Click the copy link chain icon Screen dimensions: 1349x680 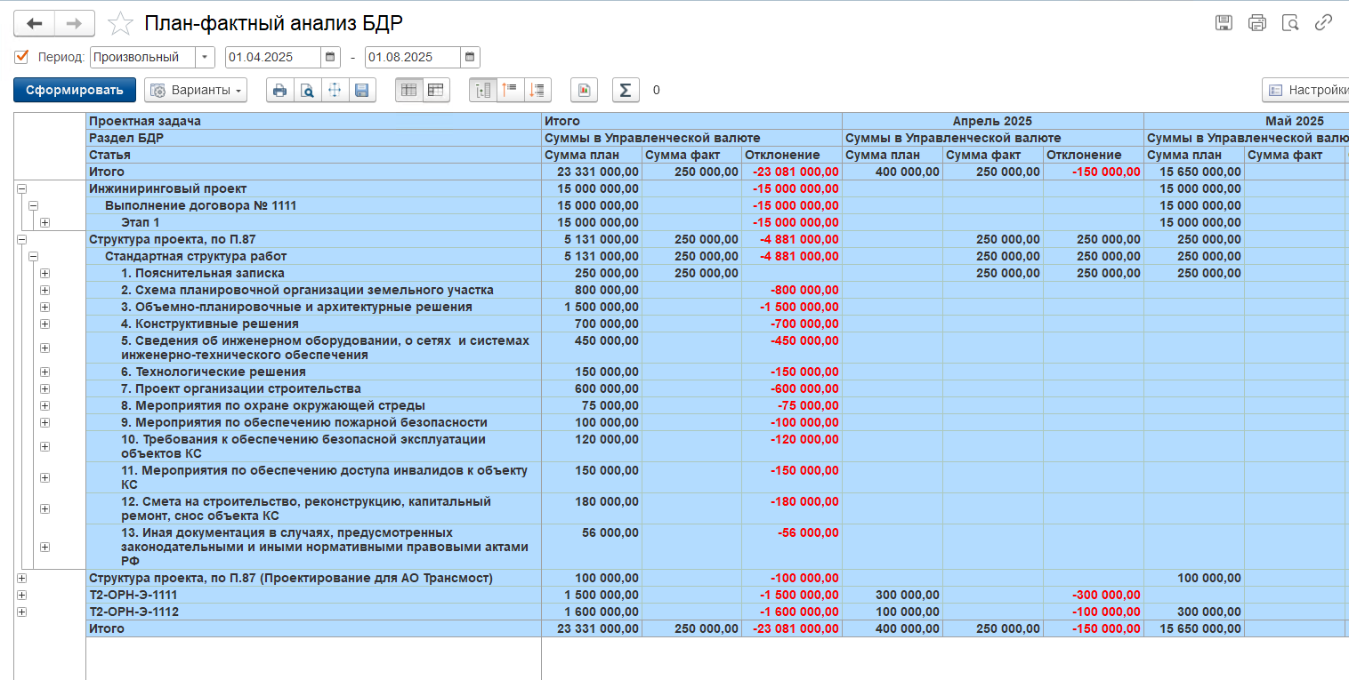[x=1324, y=23]
